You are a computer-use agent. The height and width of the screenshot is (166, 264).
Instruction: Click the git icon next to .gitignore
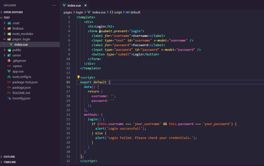click(x=9, y=60)
